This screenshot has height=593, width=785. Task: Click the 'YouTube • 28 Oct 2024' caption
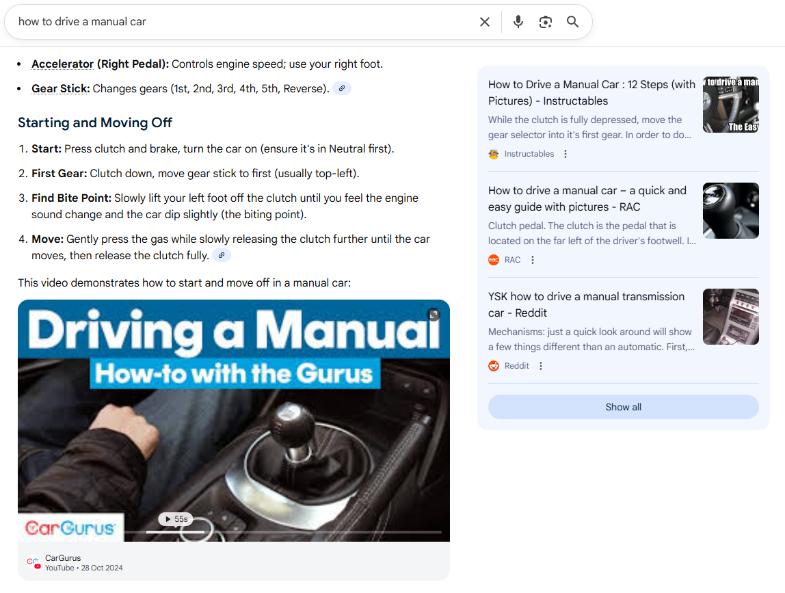(83, 568)
